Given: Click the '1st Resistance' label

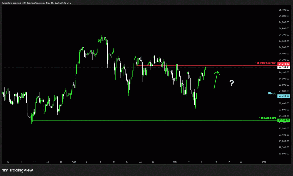Looking at the screenshot, I should (265, 62).
